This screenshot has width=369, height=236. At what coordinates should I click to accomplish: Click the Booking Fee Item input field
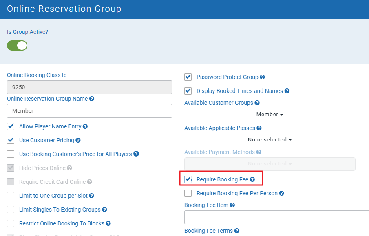(276, 217)
